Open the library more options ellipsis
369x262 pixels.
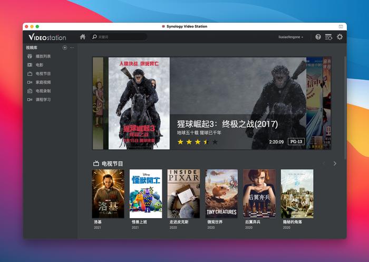72,48
